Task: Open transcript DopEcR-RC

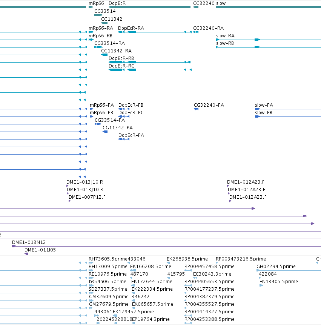Action: coord(121,66)
